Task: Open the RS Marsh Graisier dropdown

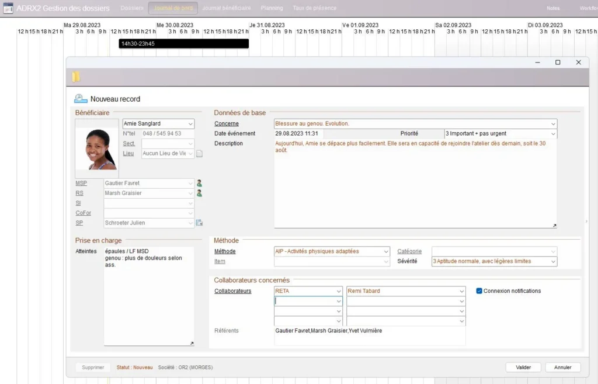Action: tap(190, 193)
